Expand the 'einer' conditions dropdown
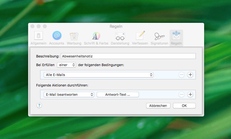 [66, 65]
